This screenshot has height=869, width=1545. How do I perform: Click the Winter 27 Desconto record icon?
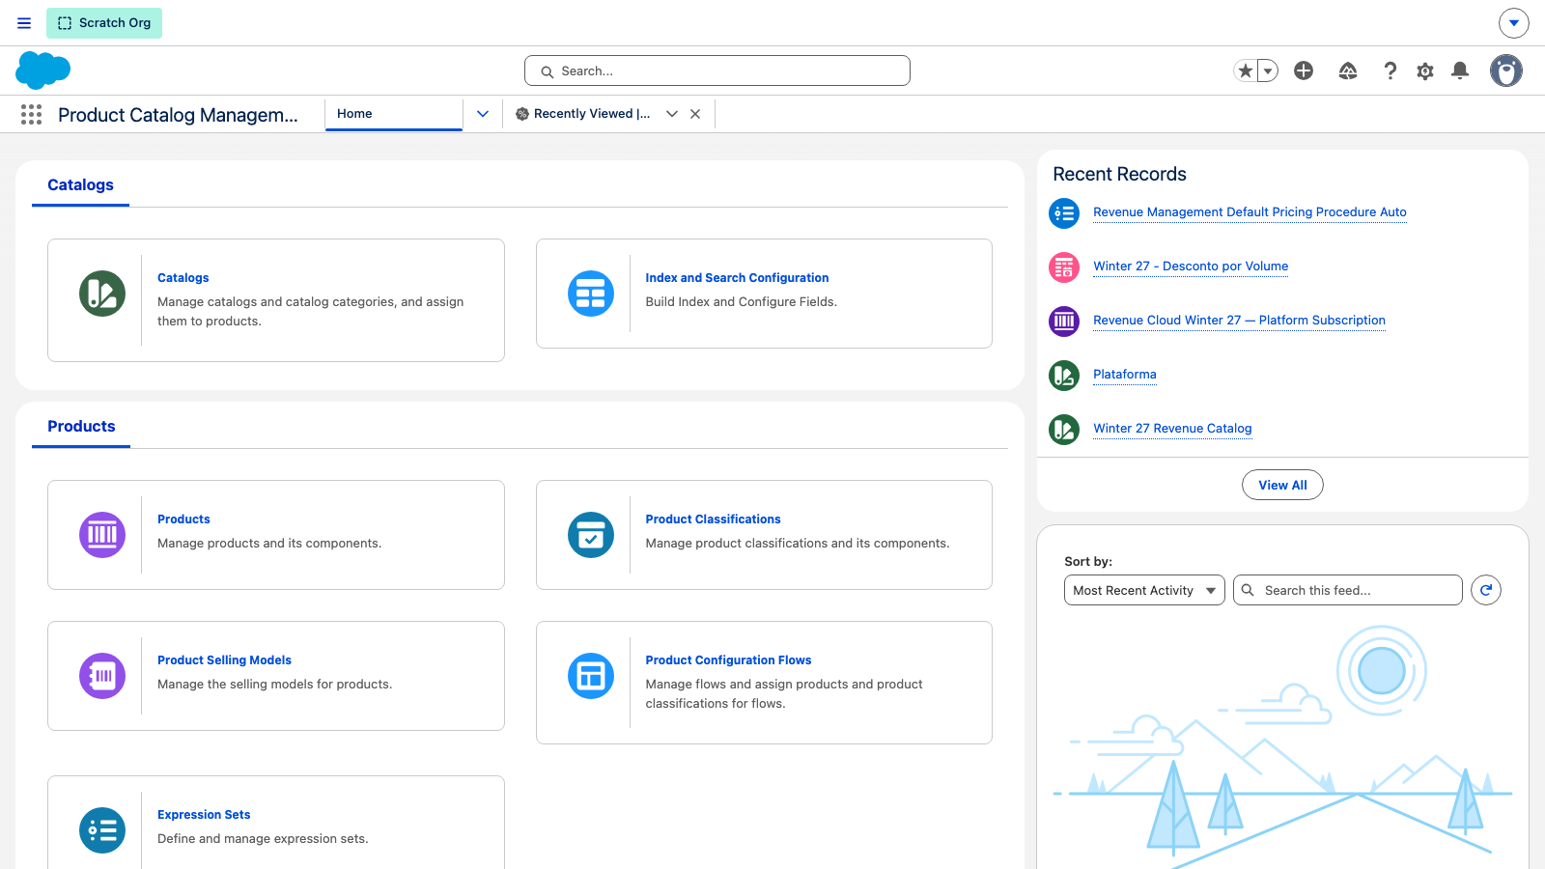point(1064,267)
